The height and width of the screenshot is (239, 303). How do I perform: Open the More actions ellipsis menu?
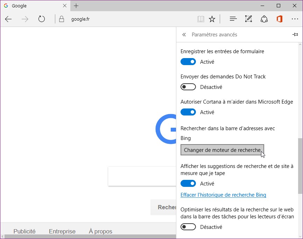point(295,19)
